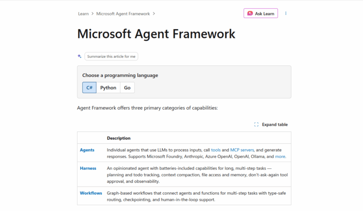Image resolution: width=363 pixels, height=211 pixels.
Task: Click the sparkle AI summary icon
Action: pyautogui.click(x=79, y=56)
